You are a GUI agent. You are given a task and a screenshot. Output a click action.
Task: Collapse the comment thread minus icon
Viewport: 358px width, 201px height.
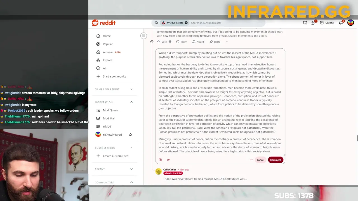[x=152, y=42]
